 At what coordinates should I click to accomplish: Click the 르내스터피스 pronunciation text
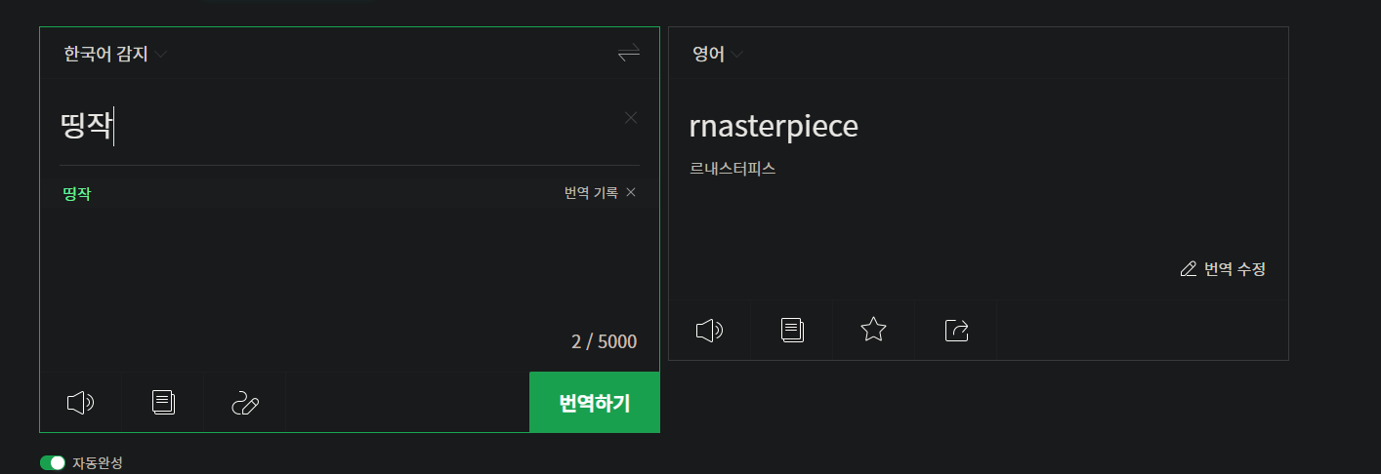[x=732, y=169]
